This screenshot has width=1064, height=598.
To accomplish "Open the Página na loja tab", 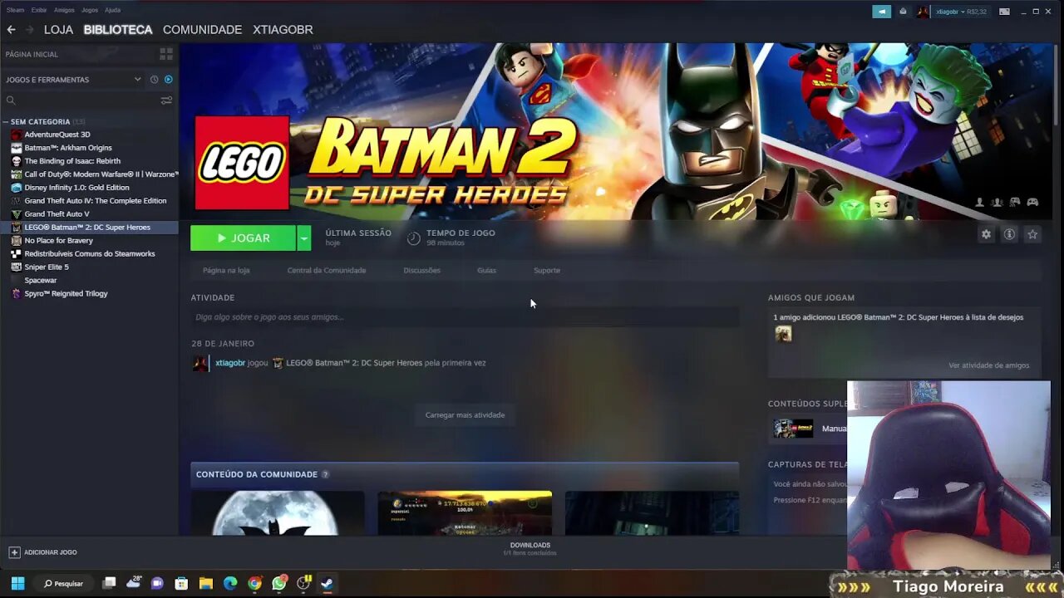I will pos(226,270).
